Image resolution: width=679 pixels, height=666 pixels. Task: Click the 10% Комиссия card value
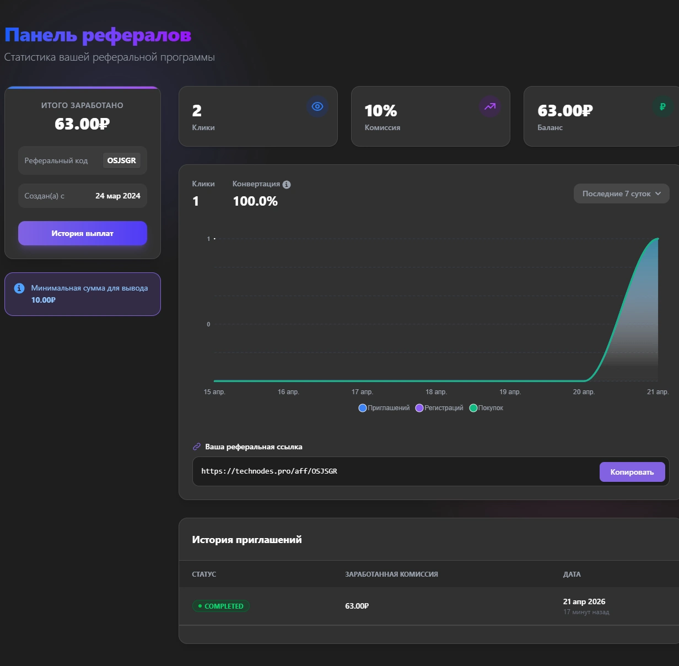381,111
